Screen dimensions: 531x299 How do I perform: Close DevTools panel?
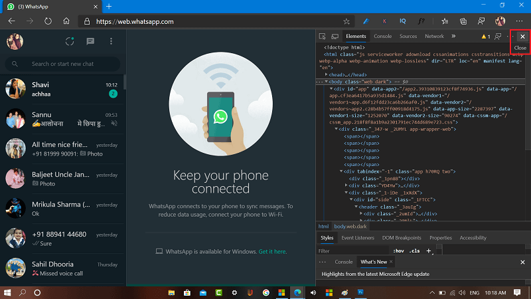click(x=522, y=37)
